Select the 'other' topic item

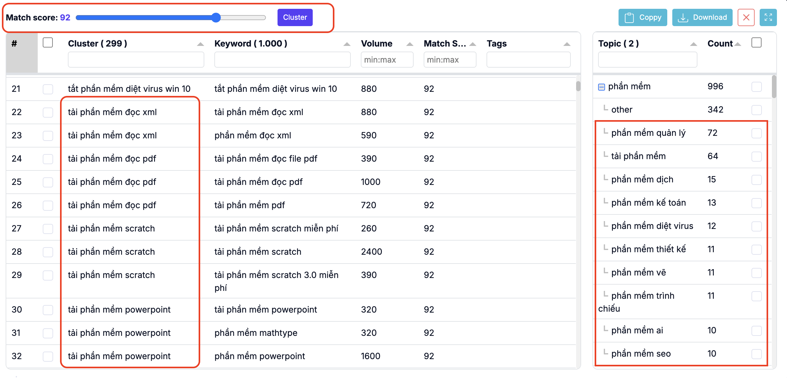(x=622, y=109)
